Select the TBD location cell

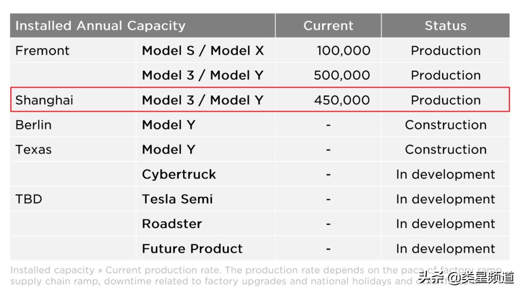(x=29, y=199)
